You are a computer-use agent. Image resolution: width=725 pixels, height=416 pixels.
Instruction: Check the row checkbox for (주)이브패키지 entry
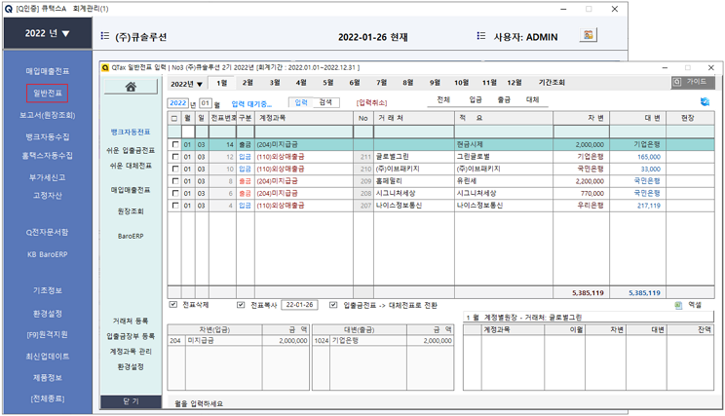174,169
